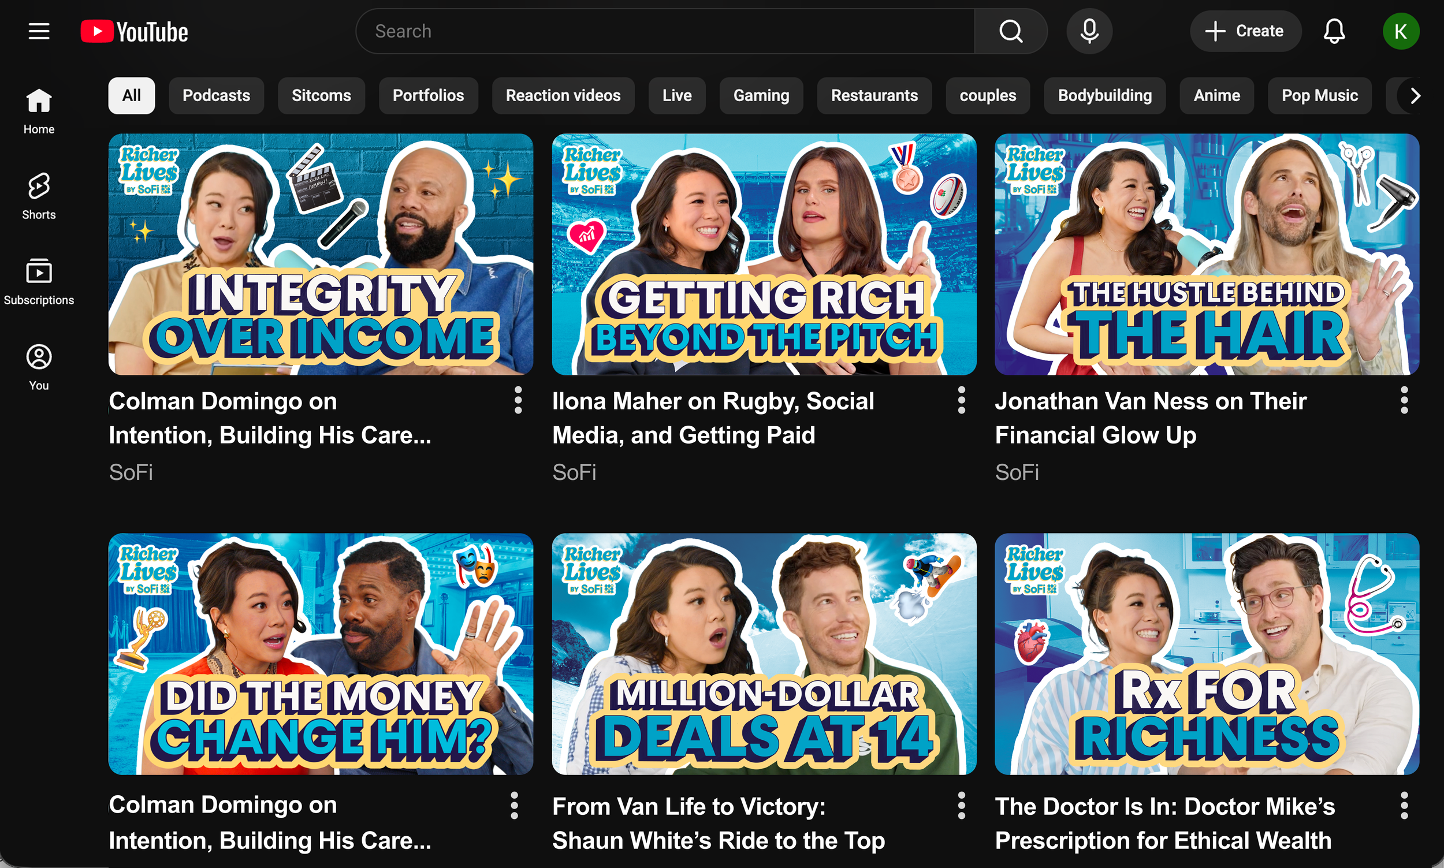Select the All filter chip
The image size is (1444, 868).
132,95
